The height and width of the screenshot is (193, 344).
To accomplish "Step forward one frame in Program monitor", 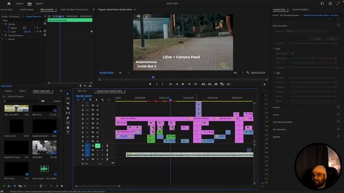I will [x=189, y=84].
